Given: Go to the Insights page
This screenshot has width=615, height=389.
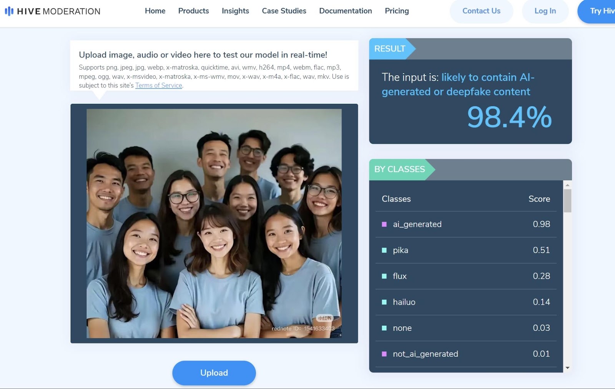Looking at the screenshot, I should point(235,11).
